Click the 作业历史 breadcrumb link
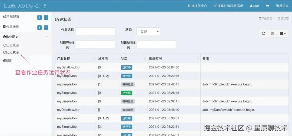This screenshot has height=136, width=292. point(266,18)
